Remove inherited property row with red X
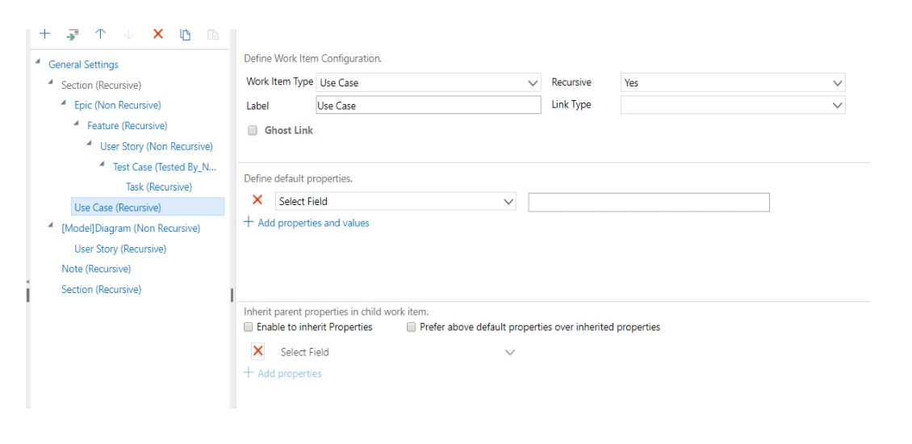 (x=258, y=351)
